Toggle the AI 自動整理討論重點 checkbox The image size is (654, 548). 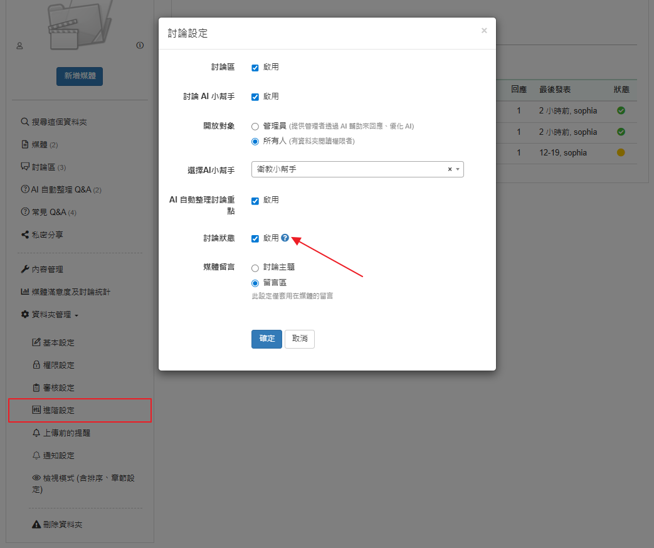coord(255,201)
